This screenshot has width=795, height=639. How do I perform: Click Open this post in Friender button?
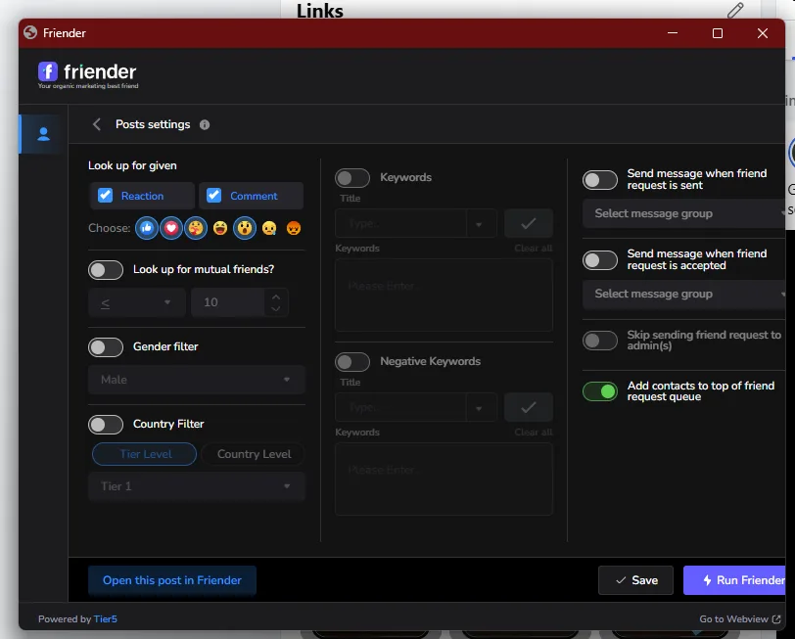coord(172,580)
